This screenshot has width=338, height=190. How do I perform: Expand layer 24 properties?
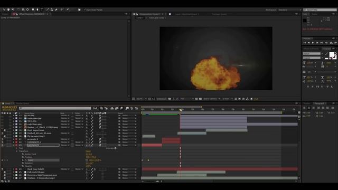14,169
